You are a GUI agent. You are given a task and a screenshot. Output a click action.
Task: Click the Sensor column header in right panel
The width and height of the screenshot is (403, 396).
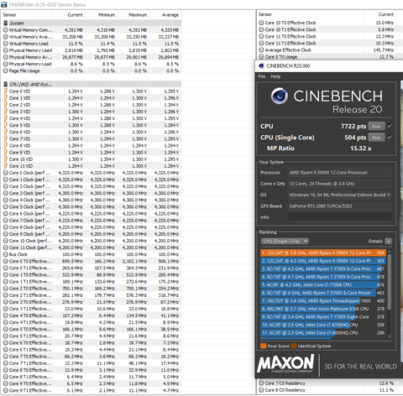click(265, 14)
